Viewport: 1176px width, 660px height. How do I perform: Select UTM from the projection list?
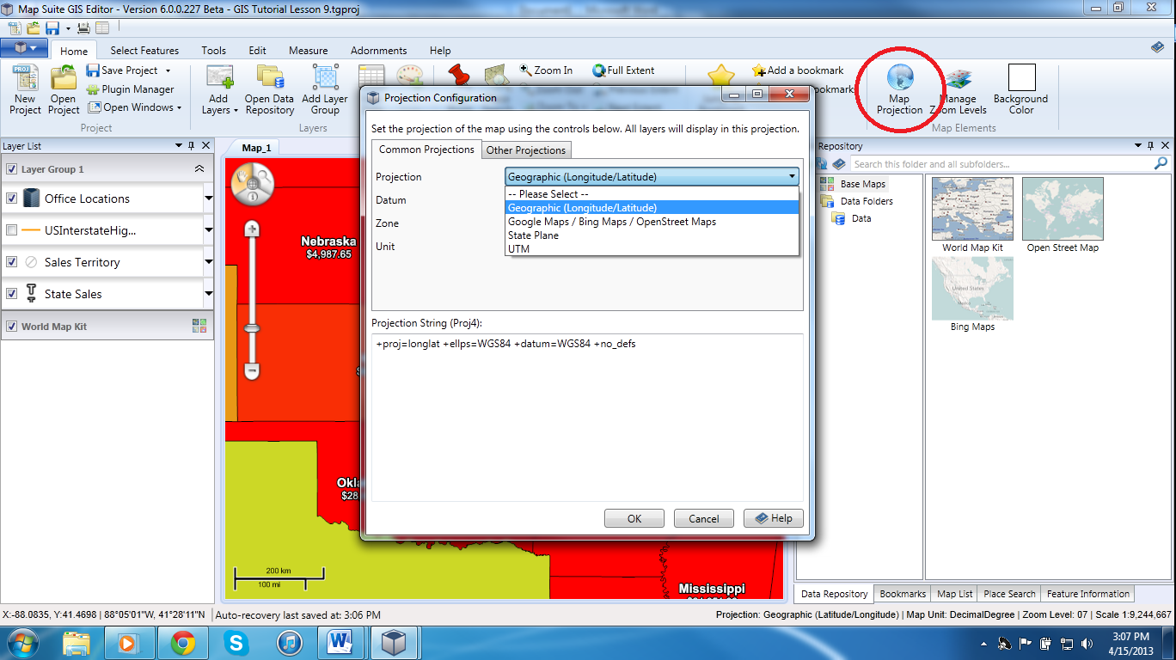[x=519, y=249]
